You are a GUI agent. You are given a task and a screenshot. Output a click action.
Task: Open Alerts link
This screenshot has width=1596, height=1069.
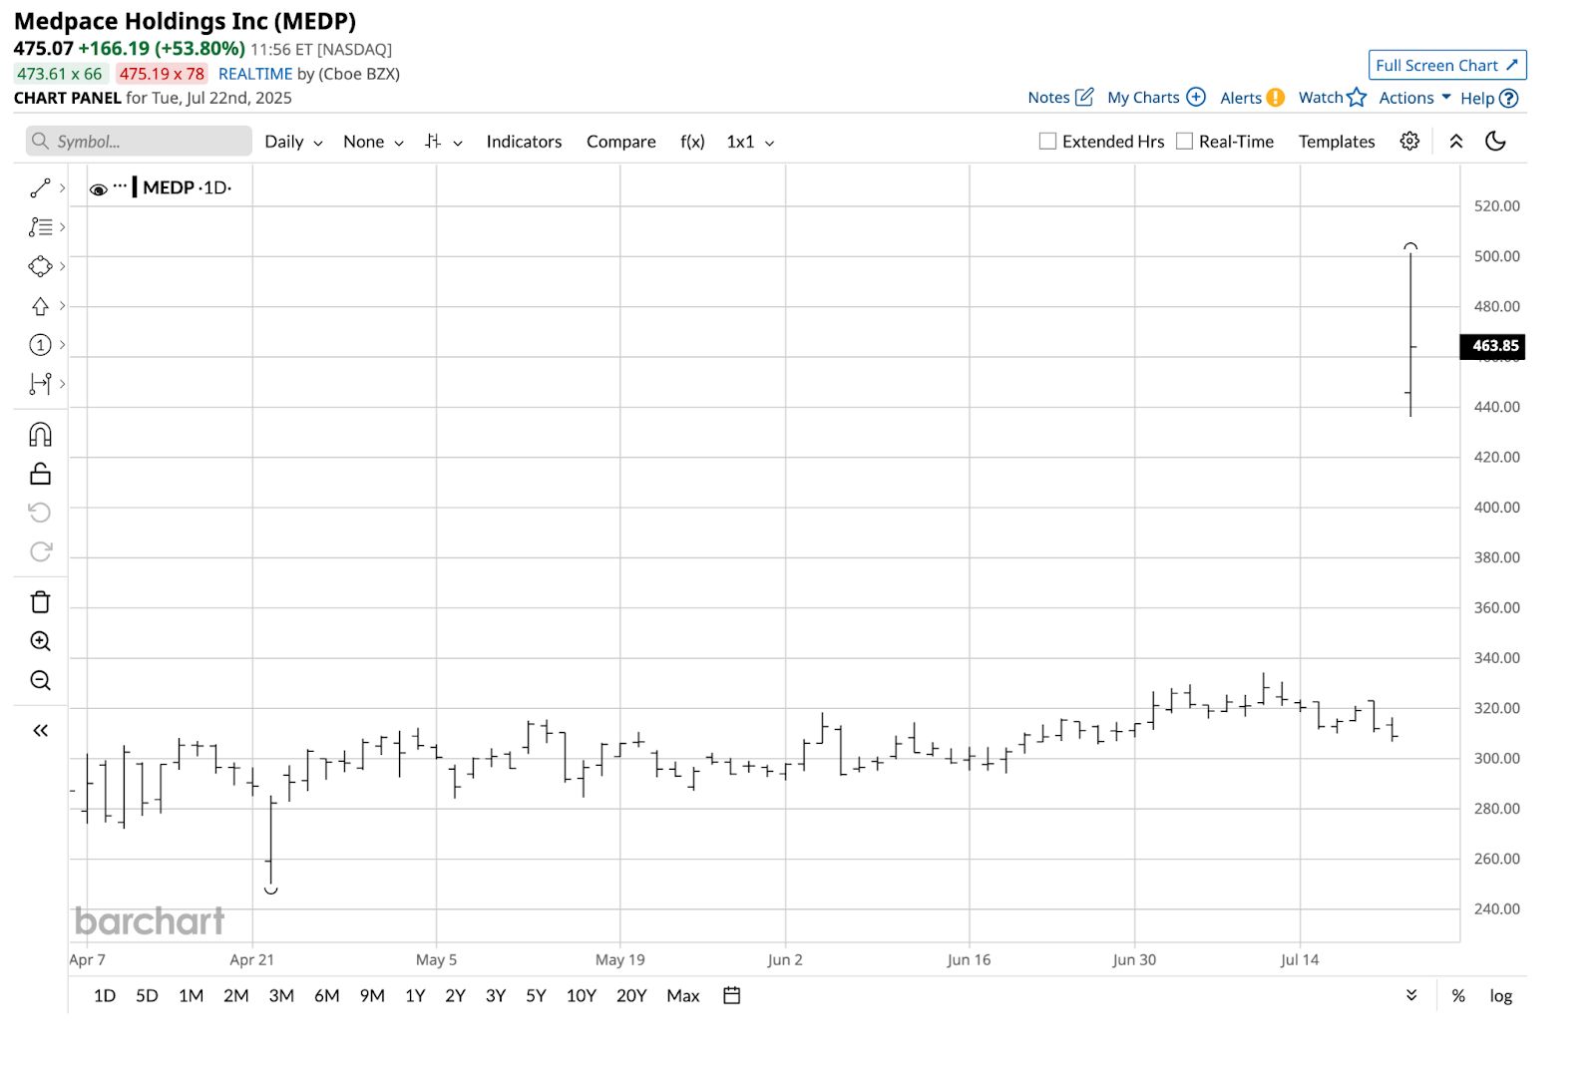click(1252, 98)
